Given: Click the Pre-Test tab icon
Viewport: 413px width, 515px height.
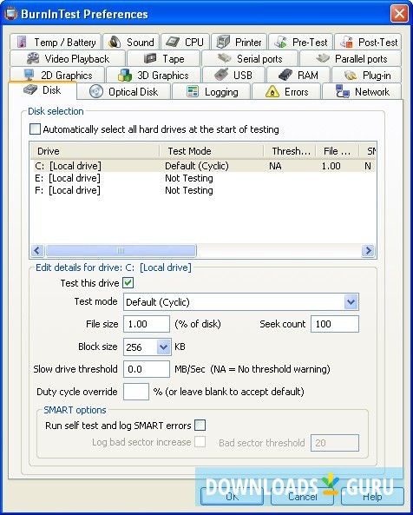Looking at the screenshot, I should click(x=281, y=42).
